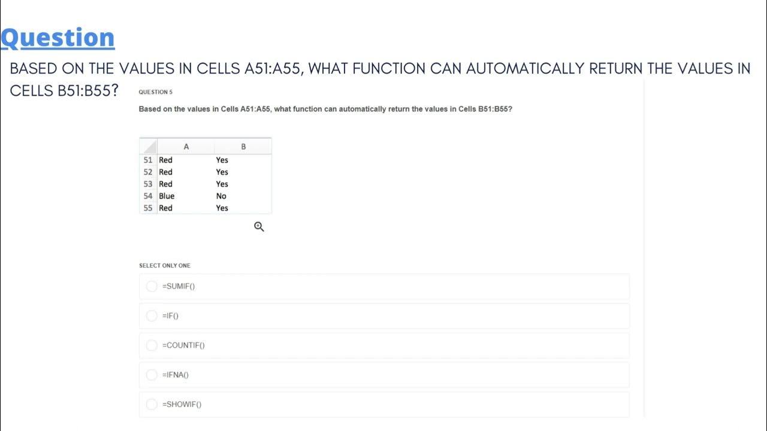Screen dimensions: 767x431
Task: Choose the =IF() radio button
Action: click(152, 315)
